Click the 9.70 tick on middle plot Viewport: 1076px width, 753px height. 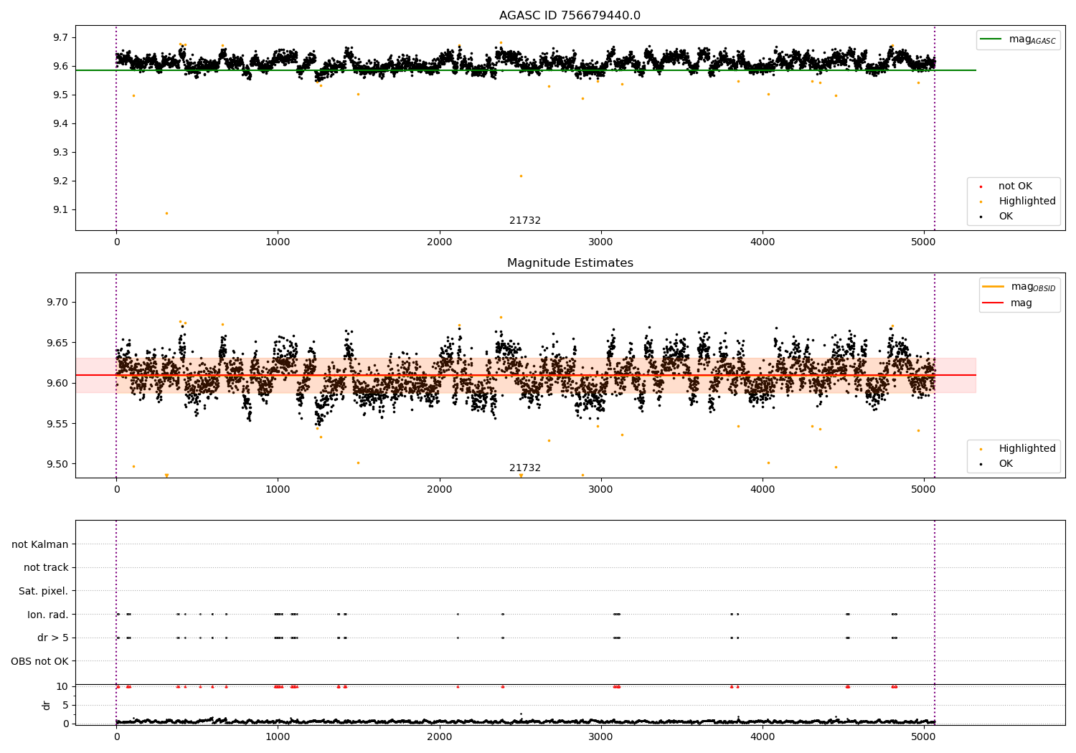click(56, 302)
